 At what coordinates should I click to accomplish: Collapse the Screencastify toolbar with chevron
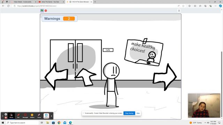point(52,116)
